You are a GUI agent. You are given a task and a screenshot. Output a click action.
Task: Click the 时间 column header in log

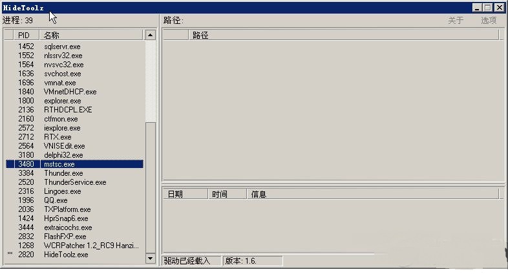coord(227,194)
